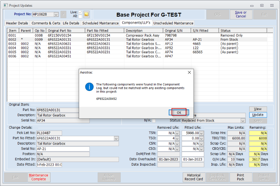280x186 pixels.
Task: Click the Update button
Action: click(x=258, y=115)
